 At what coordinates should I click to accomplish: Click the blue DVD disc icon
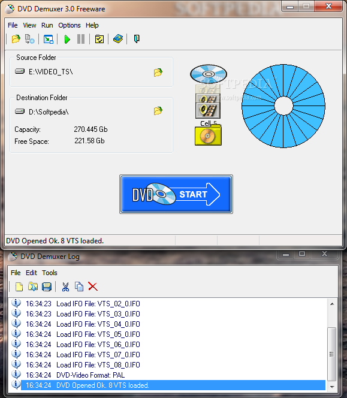click(209, 74)
